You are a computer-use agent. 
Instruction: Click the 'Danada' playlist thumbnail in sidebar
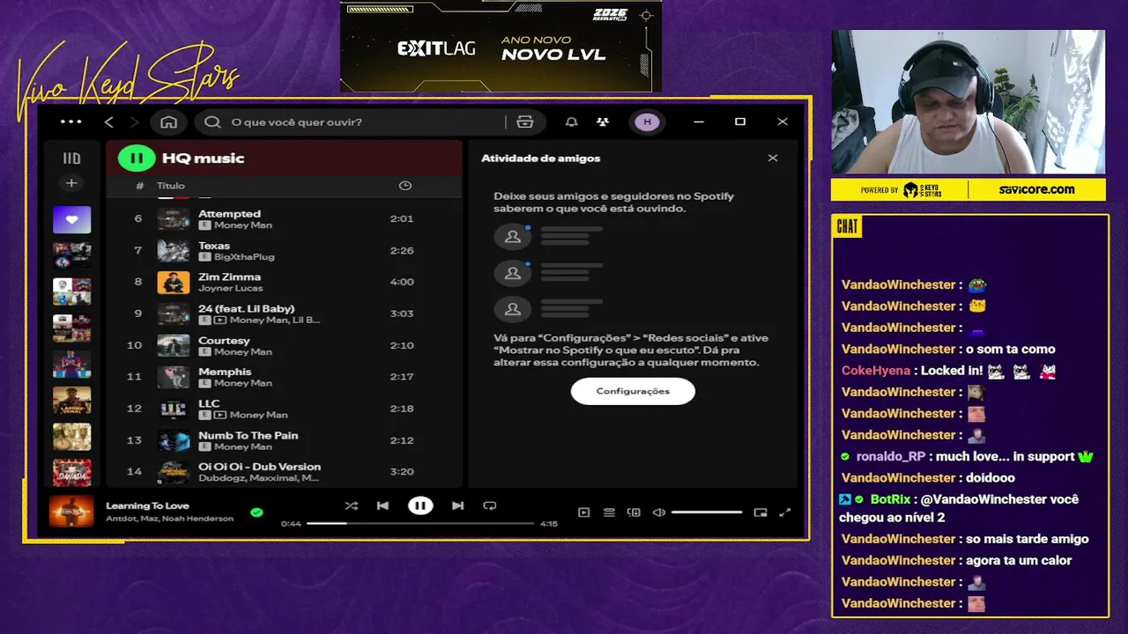71,473
